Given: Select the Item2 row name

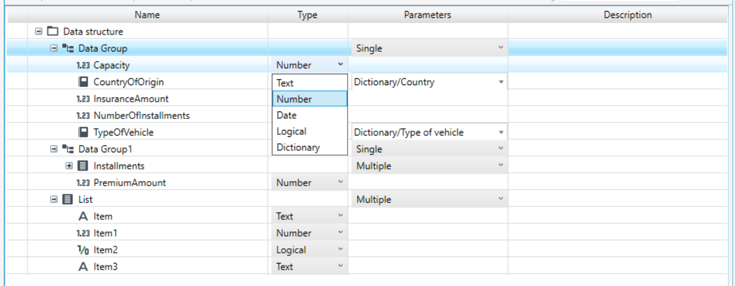Looking at the screenshot, I should [x=106, y=250].
